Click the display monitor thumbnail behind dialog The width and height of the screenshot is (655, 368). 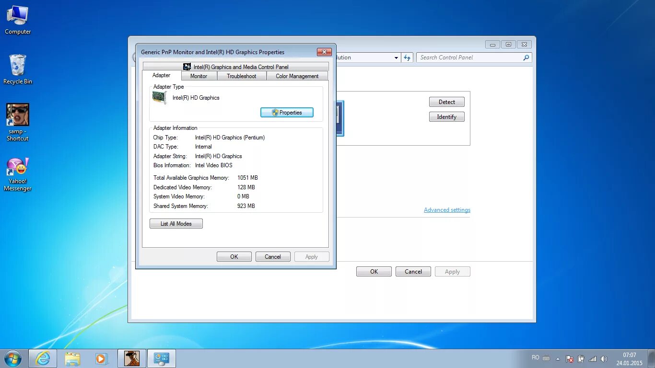[340, 118]
